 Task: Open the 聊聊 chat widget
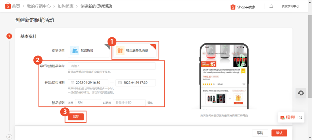288,117
